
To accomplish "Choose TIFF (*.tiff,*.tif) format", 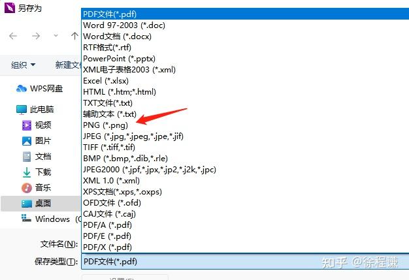I will pyautogui.click(x=245, y=147).
